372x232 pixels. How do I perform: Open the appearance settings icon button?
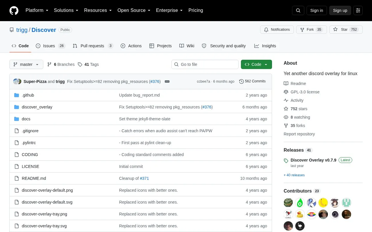pos(358,10)
